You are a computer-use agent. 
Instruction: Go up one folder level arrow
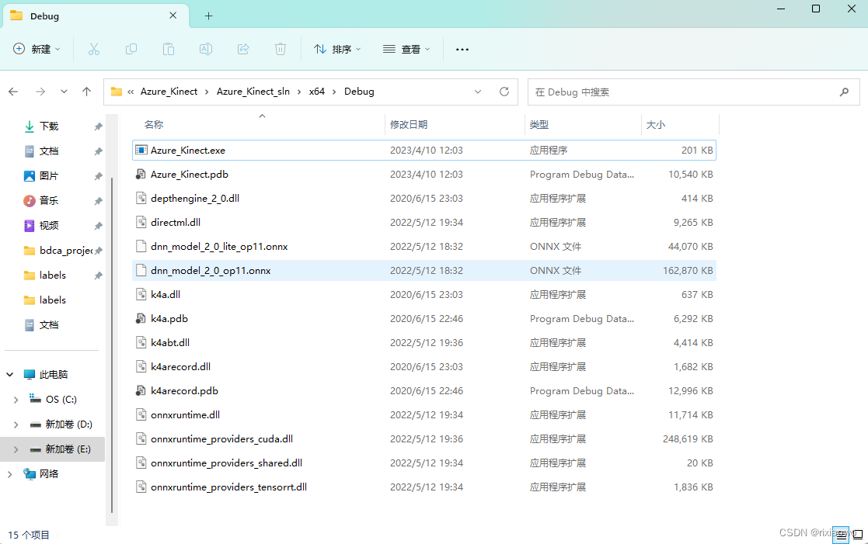(x=86, y=92)
